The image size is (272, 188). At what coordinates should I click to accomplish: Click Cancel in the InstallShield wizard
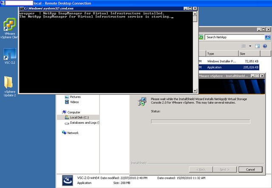[250, 169]
